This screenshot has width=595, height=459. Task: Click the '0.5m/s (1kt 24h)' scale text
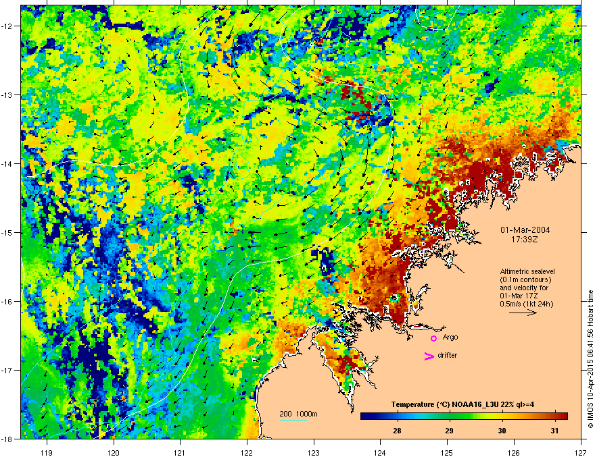click(526, 304)
